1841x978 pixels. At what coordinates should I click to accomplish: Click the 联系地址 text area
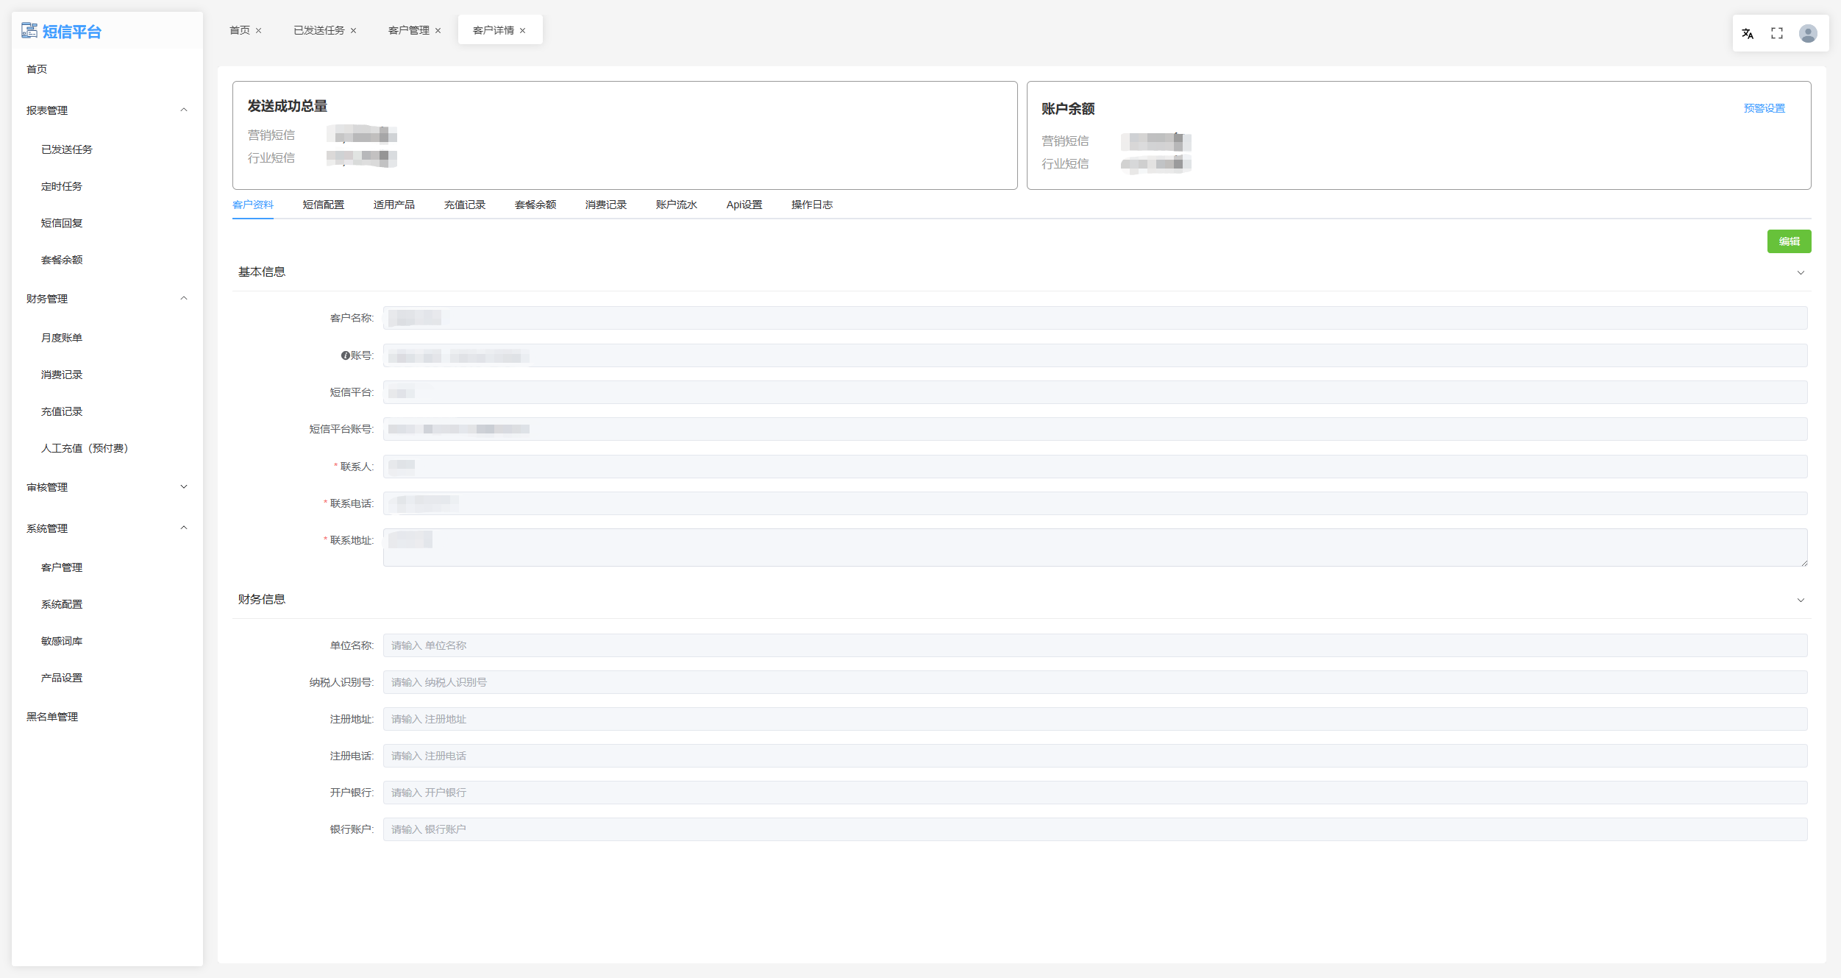(x=1095, y=548)
